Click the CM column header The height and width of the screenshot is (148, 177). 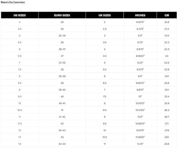(x=167, y=15)
